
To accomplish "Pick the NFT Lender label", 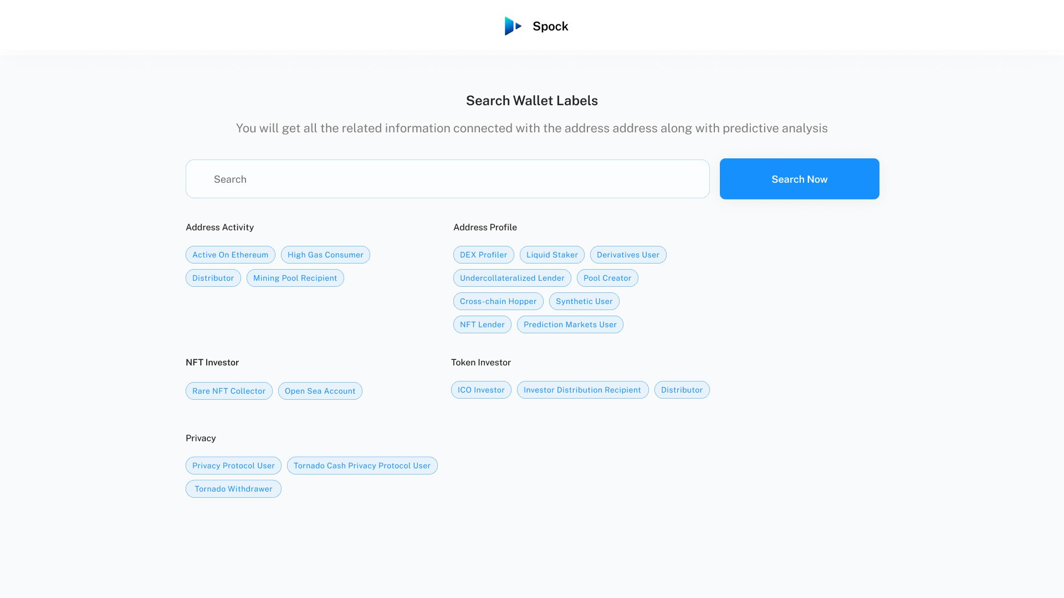I will pos(482,324).
